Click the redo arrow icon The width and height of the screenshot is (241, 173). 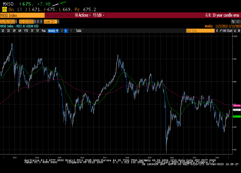coord(238,22)
